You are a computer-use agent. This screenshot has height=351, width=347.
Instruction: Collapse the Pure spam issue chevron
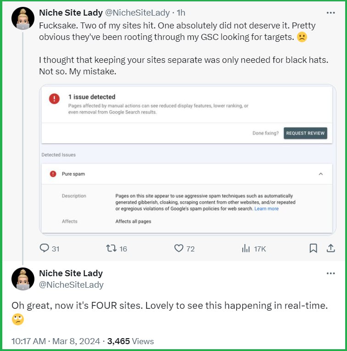[x=321, y=174]
